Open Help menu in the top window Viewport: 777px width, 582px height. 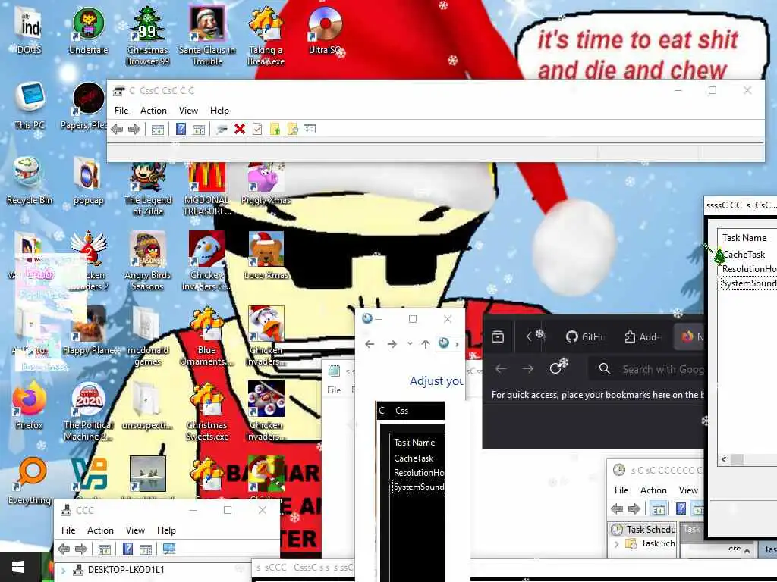[x=219, y=111]
